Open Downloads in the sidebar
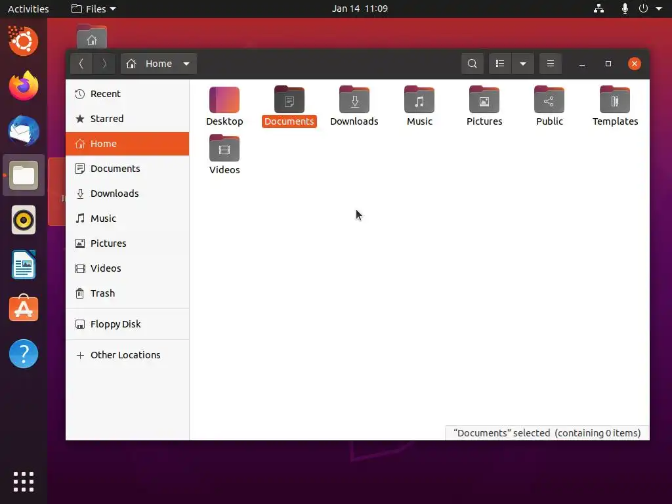Viewport: 672px width, 504px height. pyautogui.click(x=127, y=194)
